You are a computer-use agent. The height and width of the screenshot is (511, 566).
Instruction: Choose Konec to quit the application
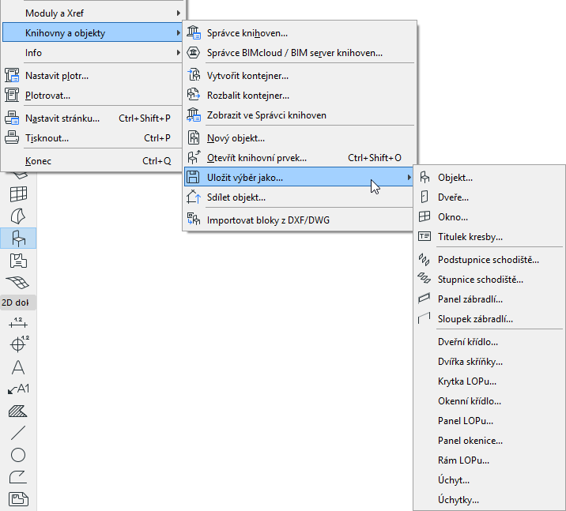pyautogui.click(x=93, y=161)
